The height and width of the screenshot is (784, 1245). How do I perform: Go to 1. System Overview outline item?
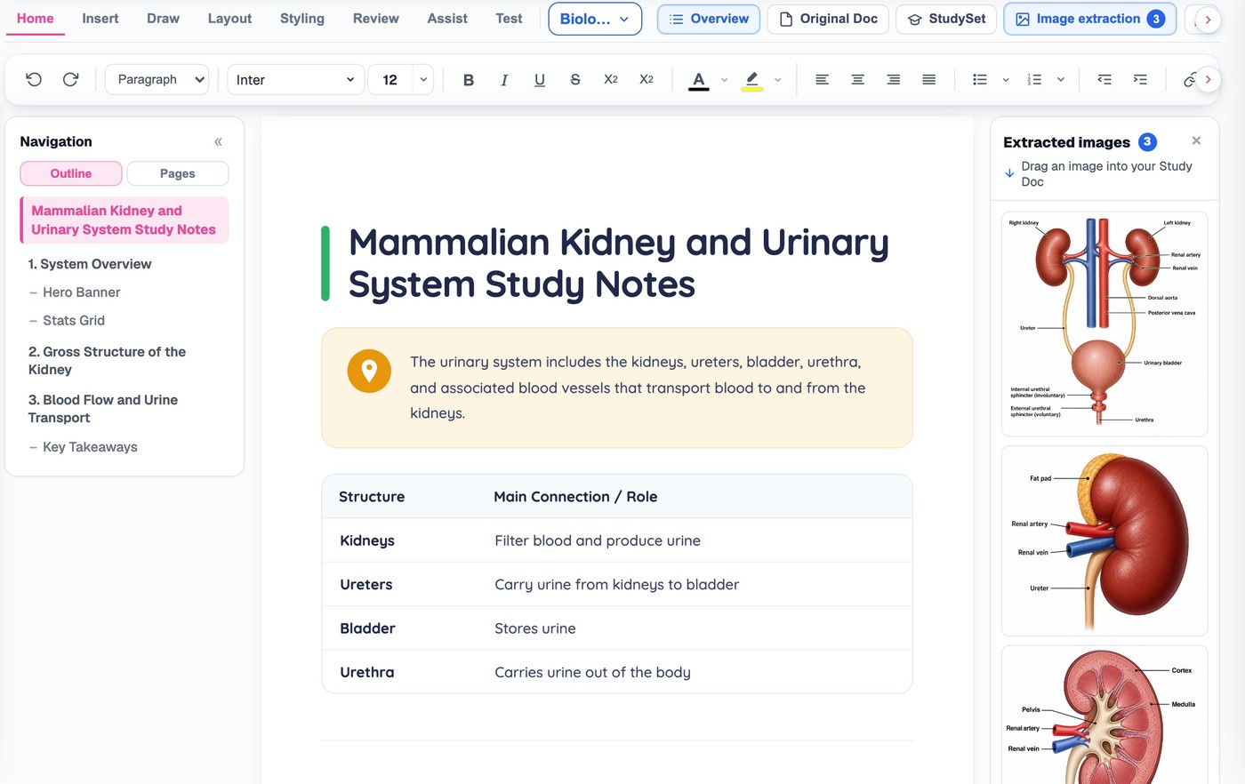(90, 264)
